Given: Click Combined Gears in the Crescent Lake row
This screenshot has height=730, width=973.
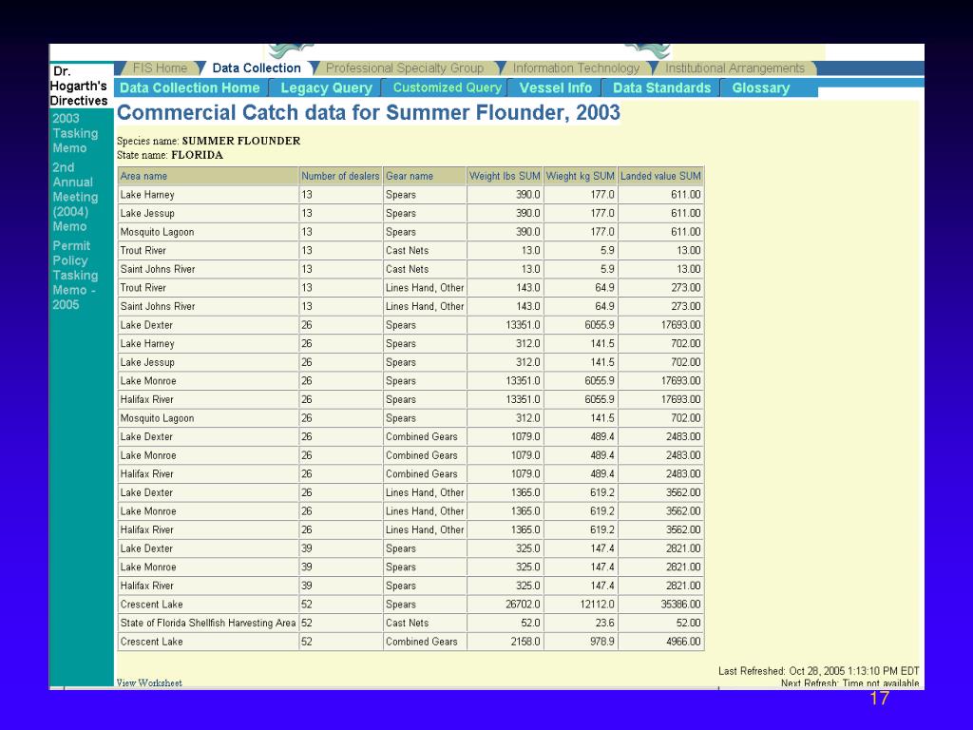Looking at the screenshot, I should (425, 642).
